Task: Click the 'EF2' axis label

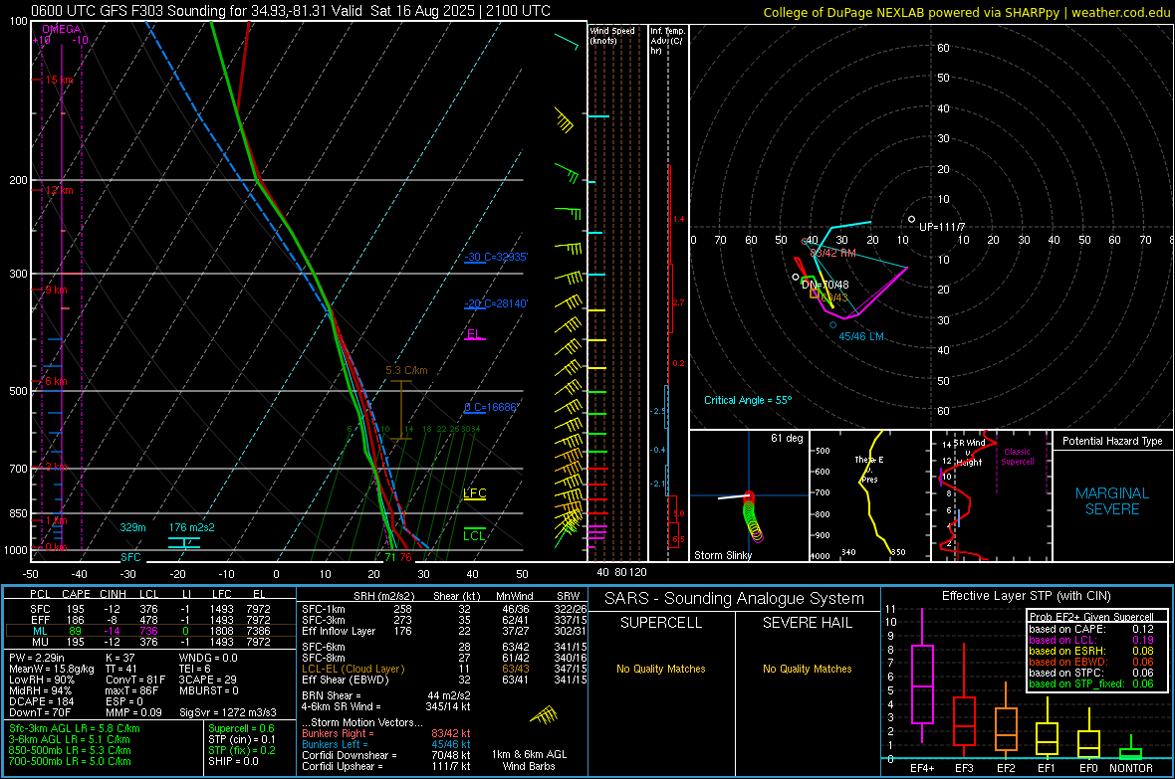Action: tap(1006, 768)
